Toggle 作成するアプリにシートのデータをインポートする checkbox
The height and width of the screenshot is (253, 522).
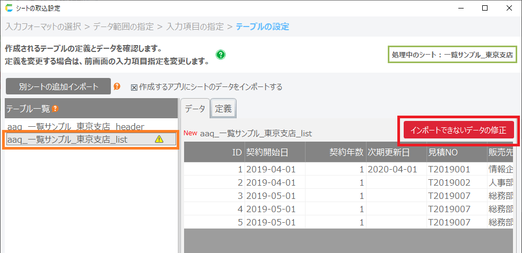pyautogui.click(x=134, y=86)
